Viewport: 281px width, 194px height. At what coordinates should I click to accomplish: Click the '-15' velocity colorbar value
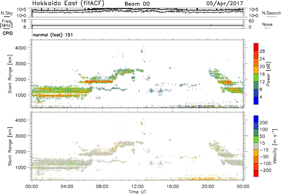pos(264,150)
